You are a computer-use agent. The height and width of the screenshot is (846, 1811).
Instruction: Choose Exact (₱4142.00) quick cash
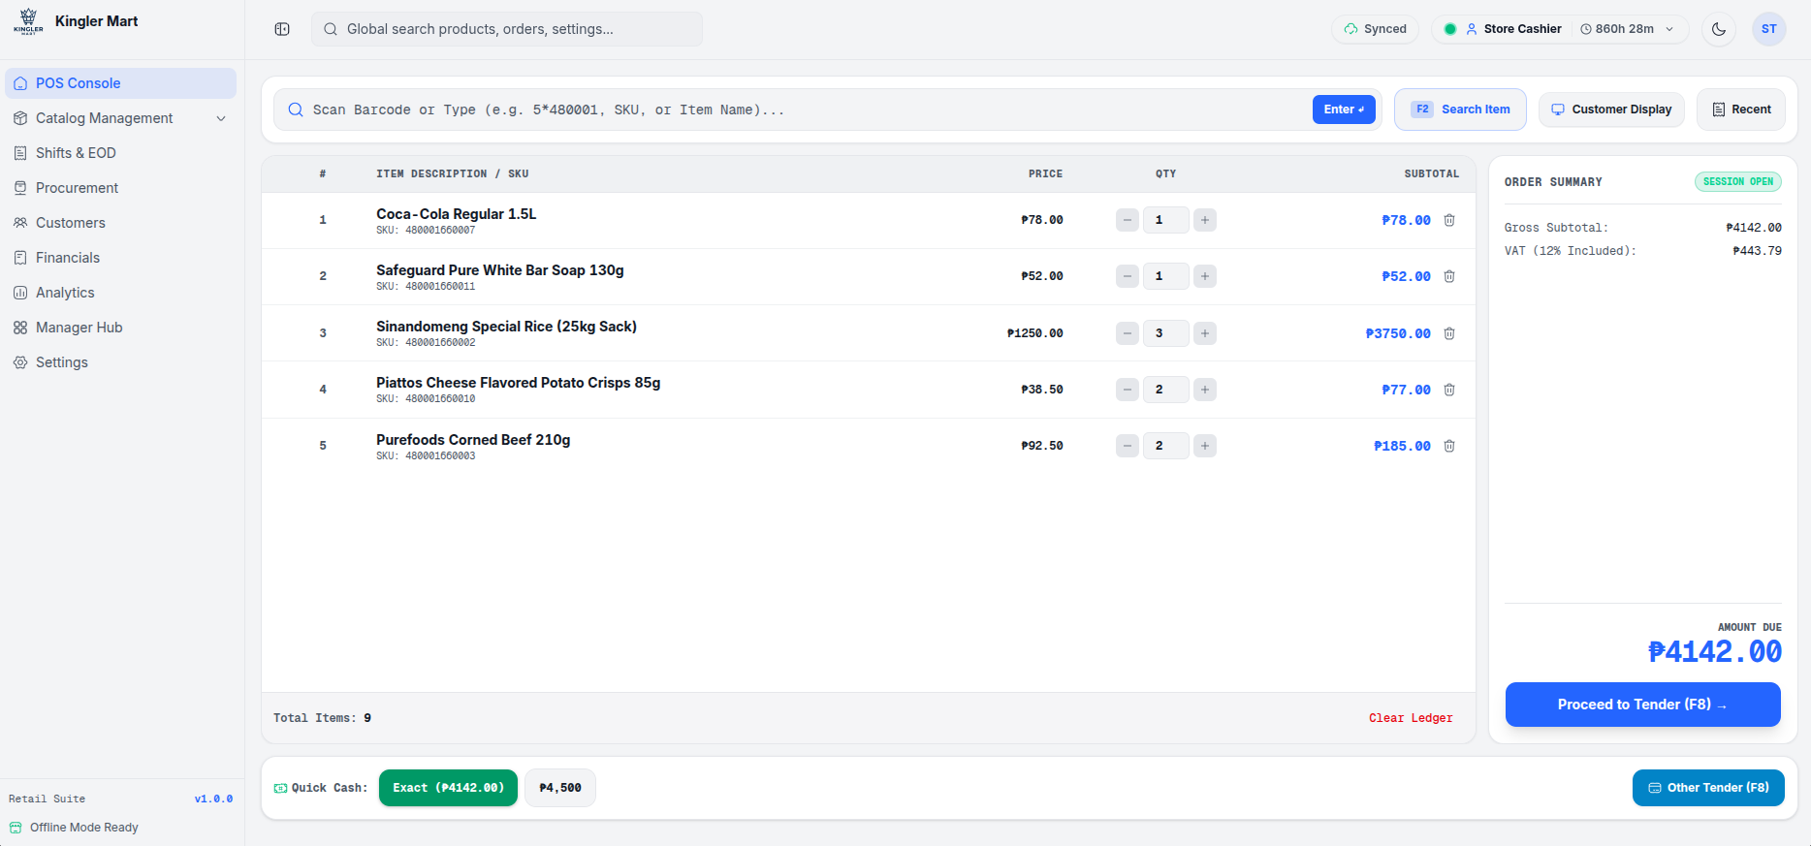pos(448,788)
